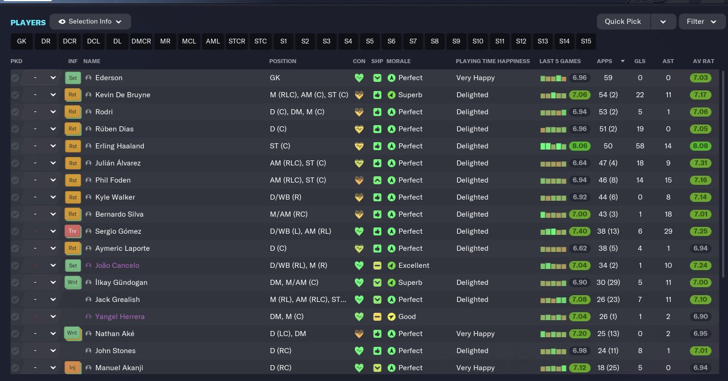728x381 pixels.
Task: Click the Quick Pick button
Action: point(623,22)
